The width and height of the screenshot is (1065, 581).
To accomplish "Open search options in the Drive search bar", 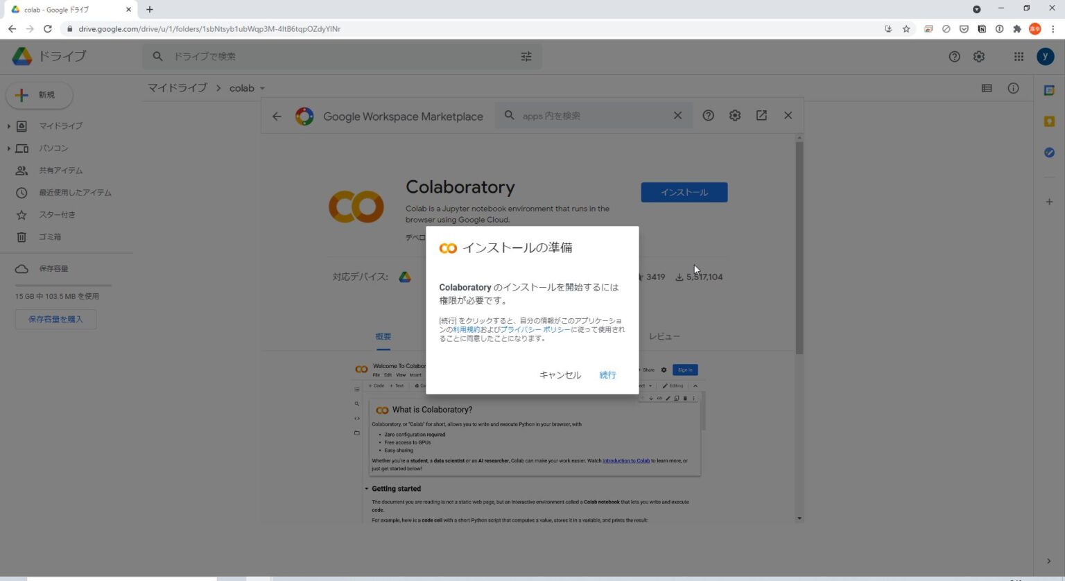I will point(526,56).
